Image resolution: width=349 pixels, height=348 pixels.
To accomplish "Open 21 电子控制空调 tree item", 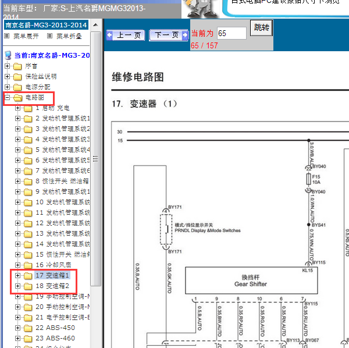I will [63, 317].
